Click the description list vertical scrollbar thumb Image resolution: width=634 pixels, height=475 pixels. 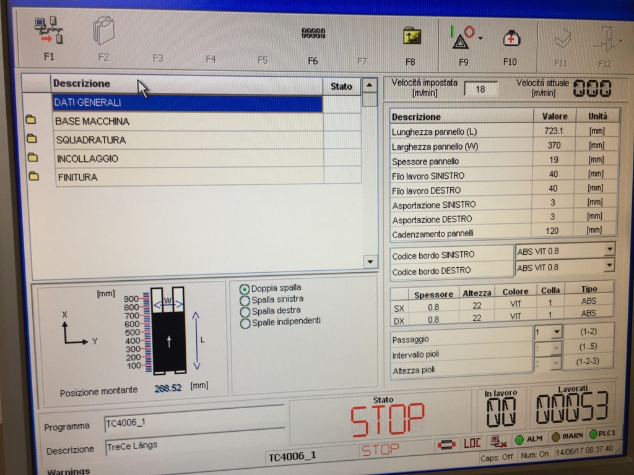tap(370, 100)
